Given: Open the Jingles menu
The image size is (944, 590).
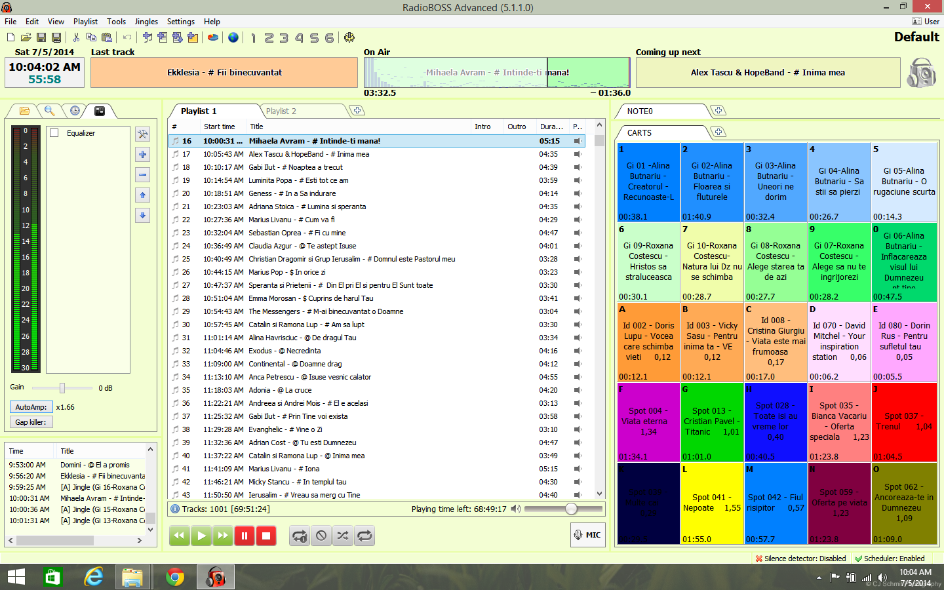Looking at the screenshot, I should pos(146,22).
